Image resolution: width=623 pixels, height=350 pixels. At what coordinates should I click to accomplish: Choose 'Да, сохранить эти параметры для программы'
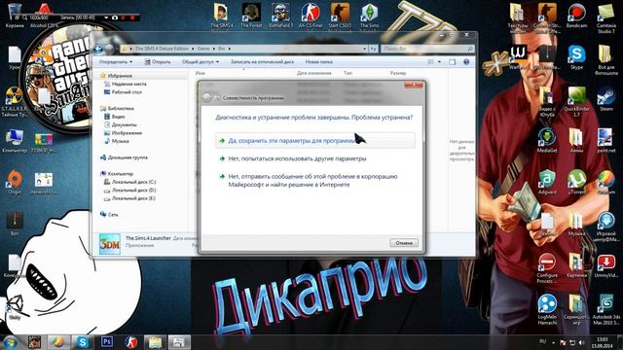click(x=315, y=140)
